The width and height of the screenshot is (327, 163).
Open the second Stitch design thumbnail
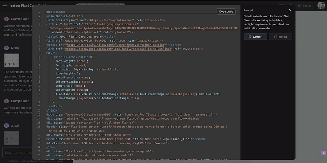tap(11, 138)
